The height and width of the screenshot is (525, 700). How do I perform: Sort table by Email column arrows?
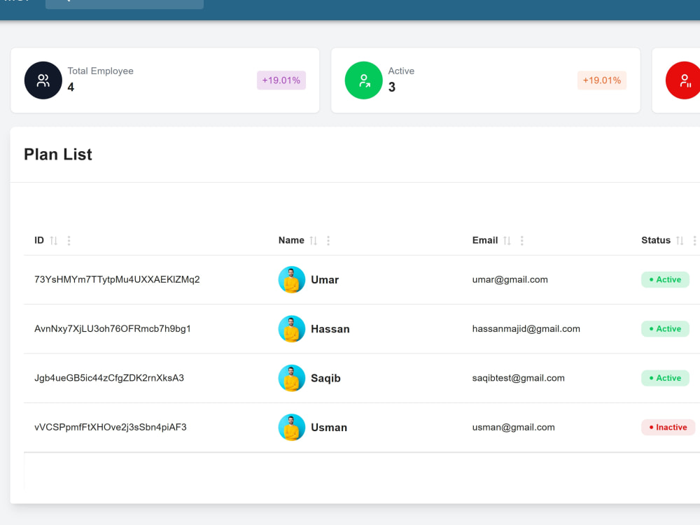coord(507,241)
